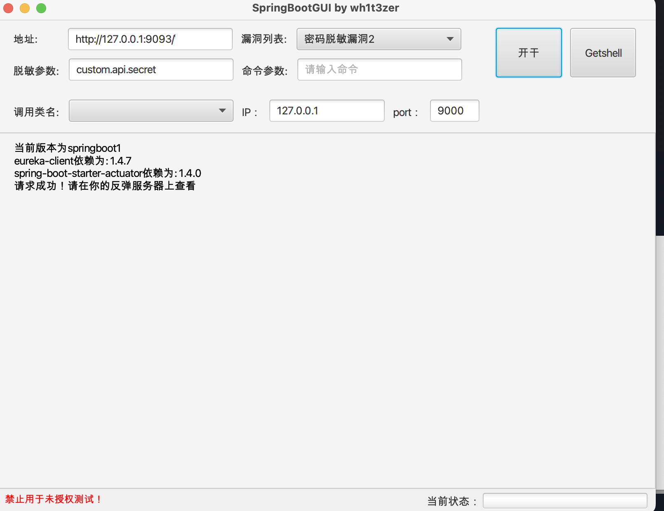Click the 地址: label
The width and height of the screenshot is (664, 511).
[26, 39]
